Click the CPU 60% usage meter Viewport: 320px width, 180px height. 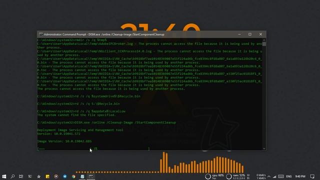[x=214, y=176]
